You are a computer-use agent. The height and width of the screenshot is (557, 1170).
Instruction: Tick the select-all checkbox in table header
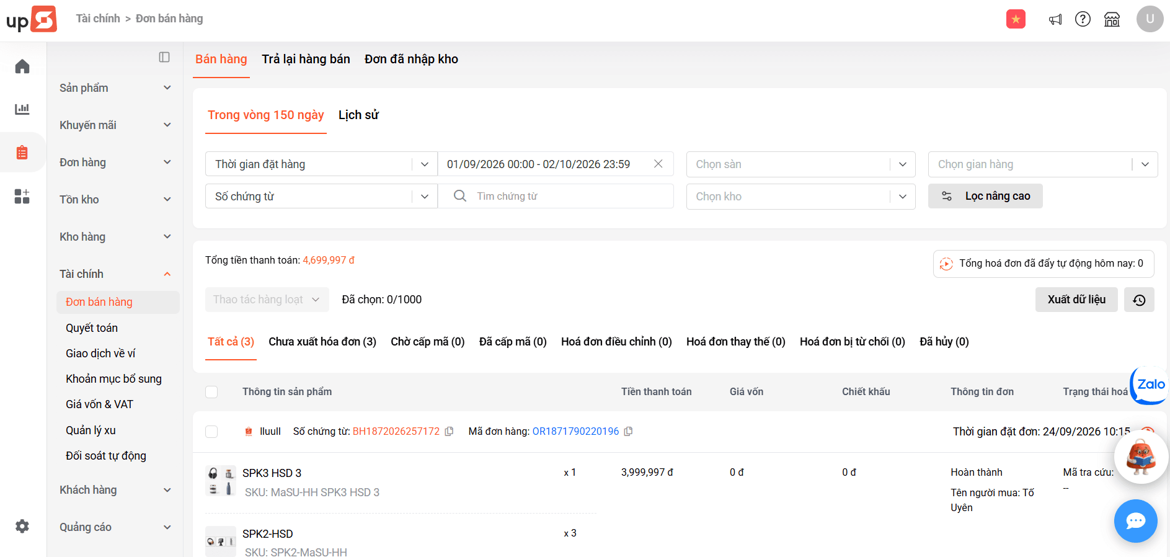pos(211,392)
